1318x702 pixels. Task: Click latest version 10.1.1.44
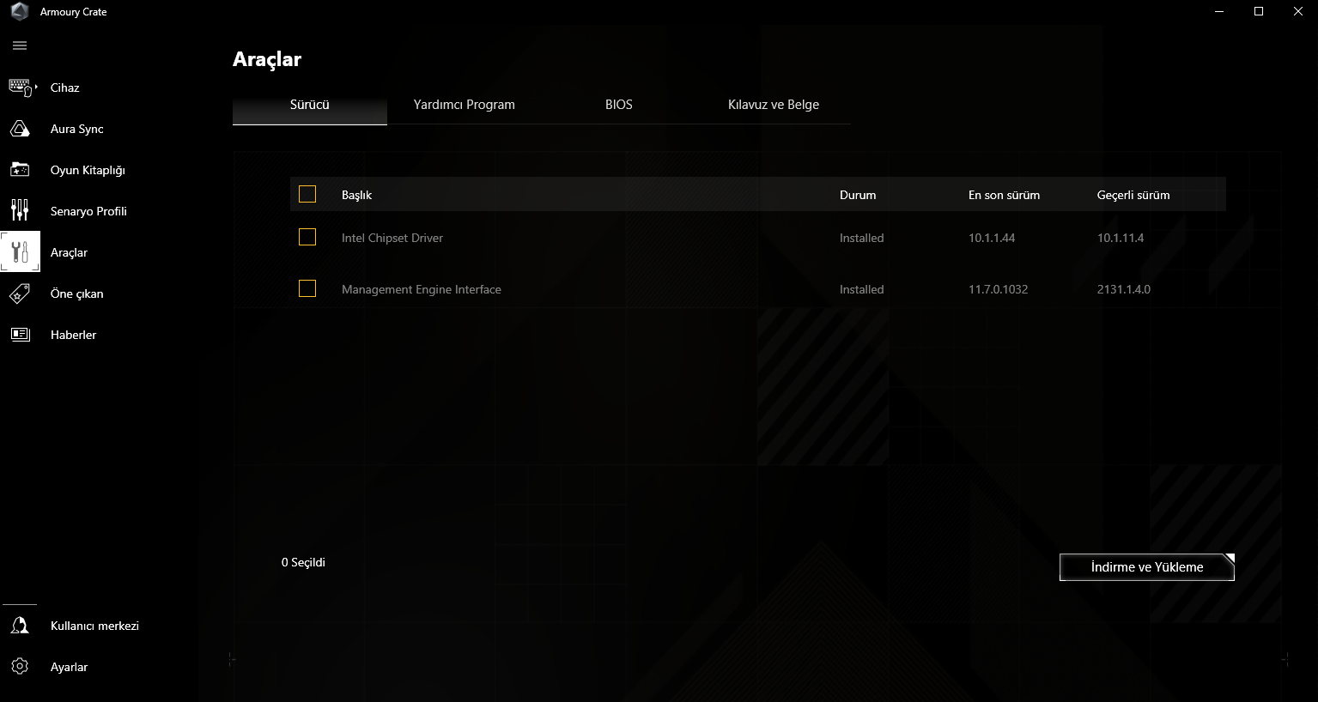992,238
